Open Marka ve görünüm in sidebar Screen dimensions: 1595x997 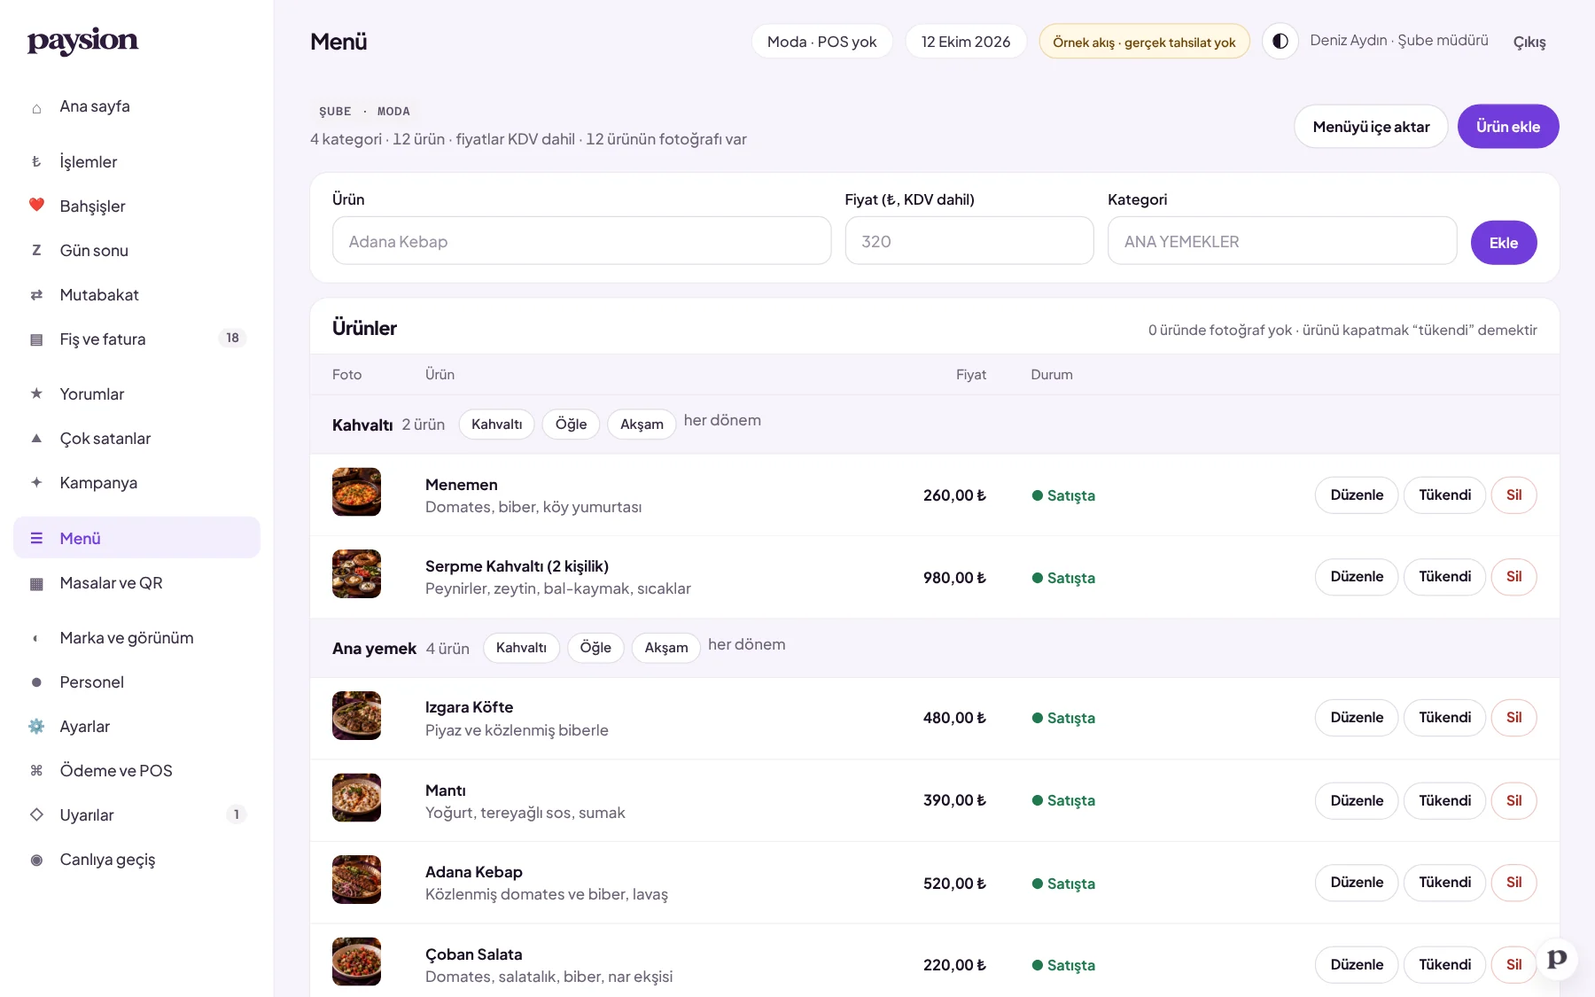[x=136, y=638]
